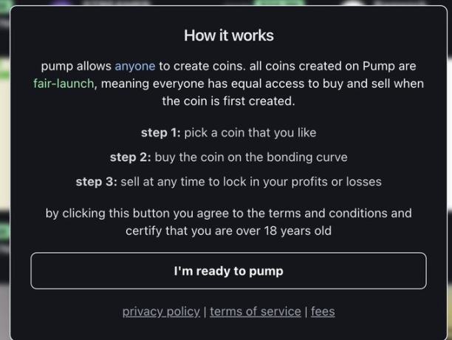
Task: Open the terms of service link
Action: (256, 311)
